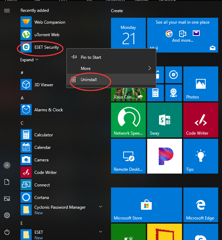
Task: Open the Network Speed Test tile
Action: click(128, 120)
